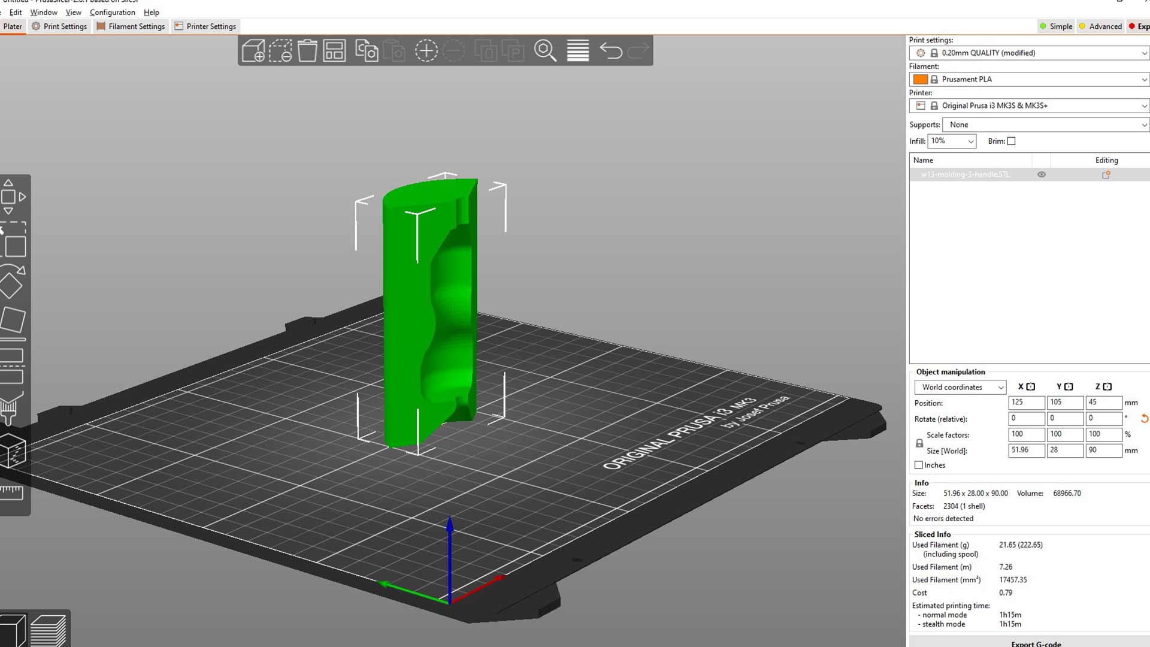Open the Infill 10% dropdown
The height and width of the screenshot is (647, 1150).
click(952, 141)
